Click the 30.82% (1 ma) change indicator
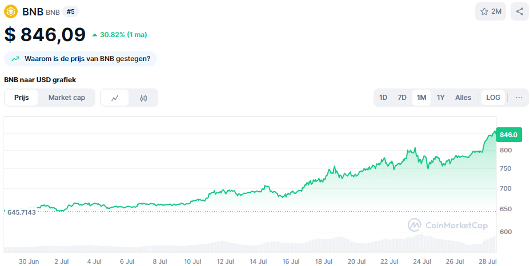Image resolution: width=530 pixels, height=266 pixels. coord(120,34)
